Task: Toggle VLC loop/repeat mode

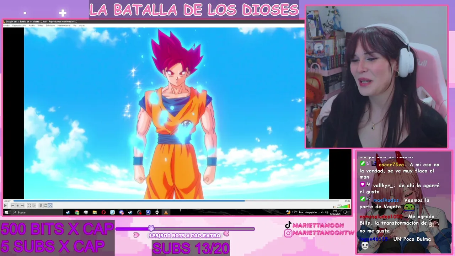Action: click(45, 206)
